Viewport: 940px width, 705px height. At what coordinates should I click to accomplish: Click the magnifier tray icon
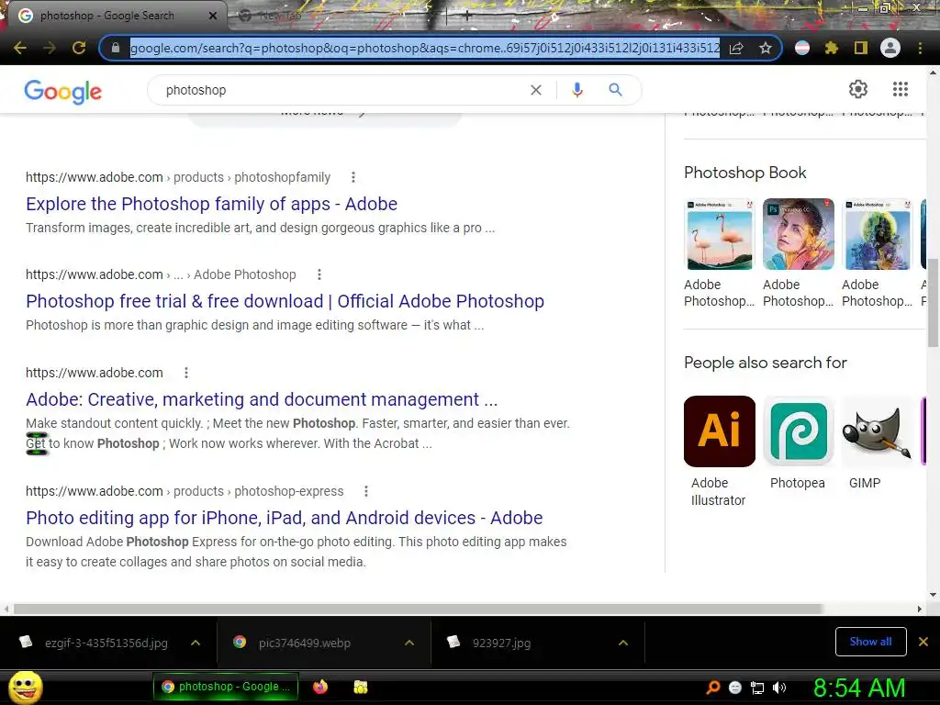point(712,688)
